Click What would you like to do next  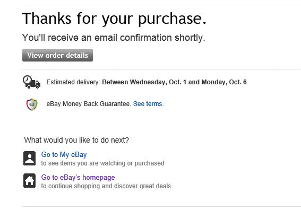point(76,140)
